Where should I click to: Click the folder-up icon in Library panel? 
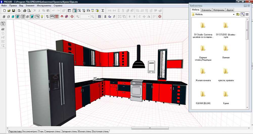coord(238,14)
